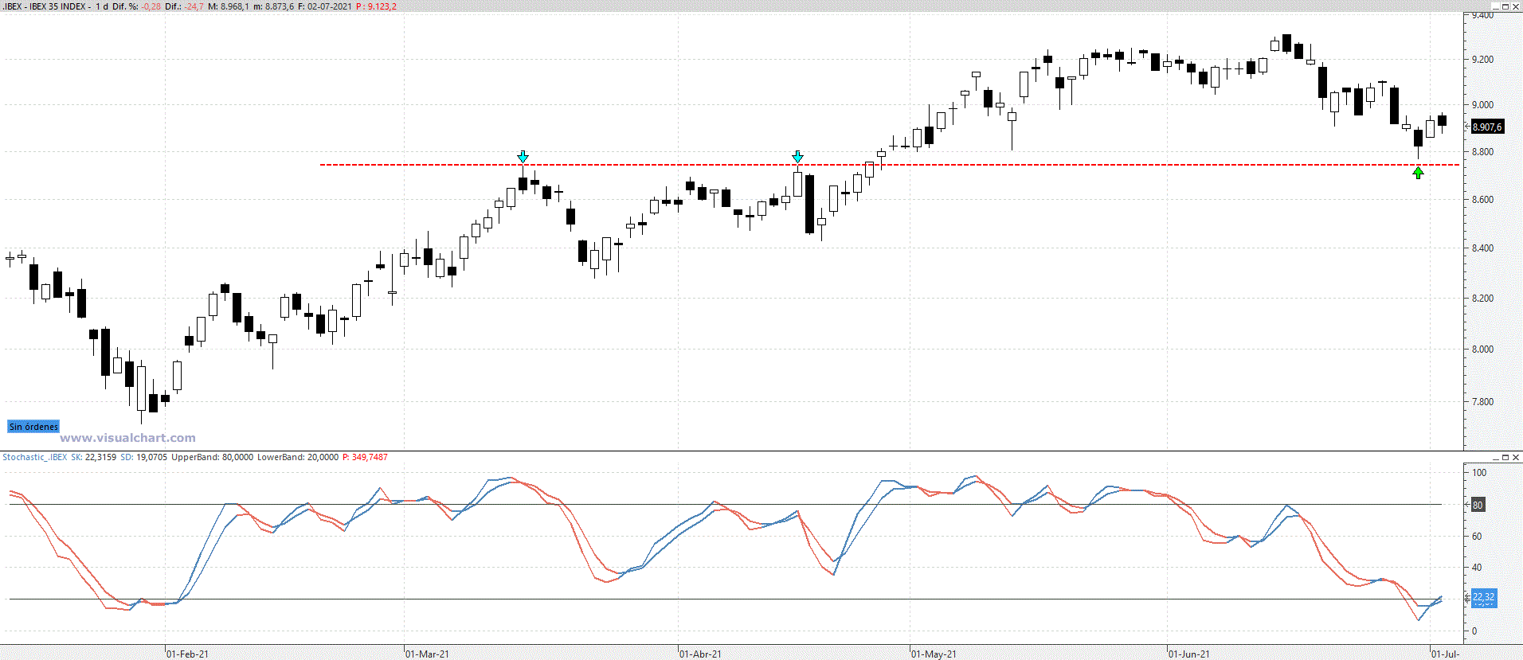This screenshot has height=660, width=1523.
Task: Click the 8.000 price axis label
Action: click(x=1482, y=349)
